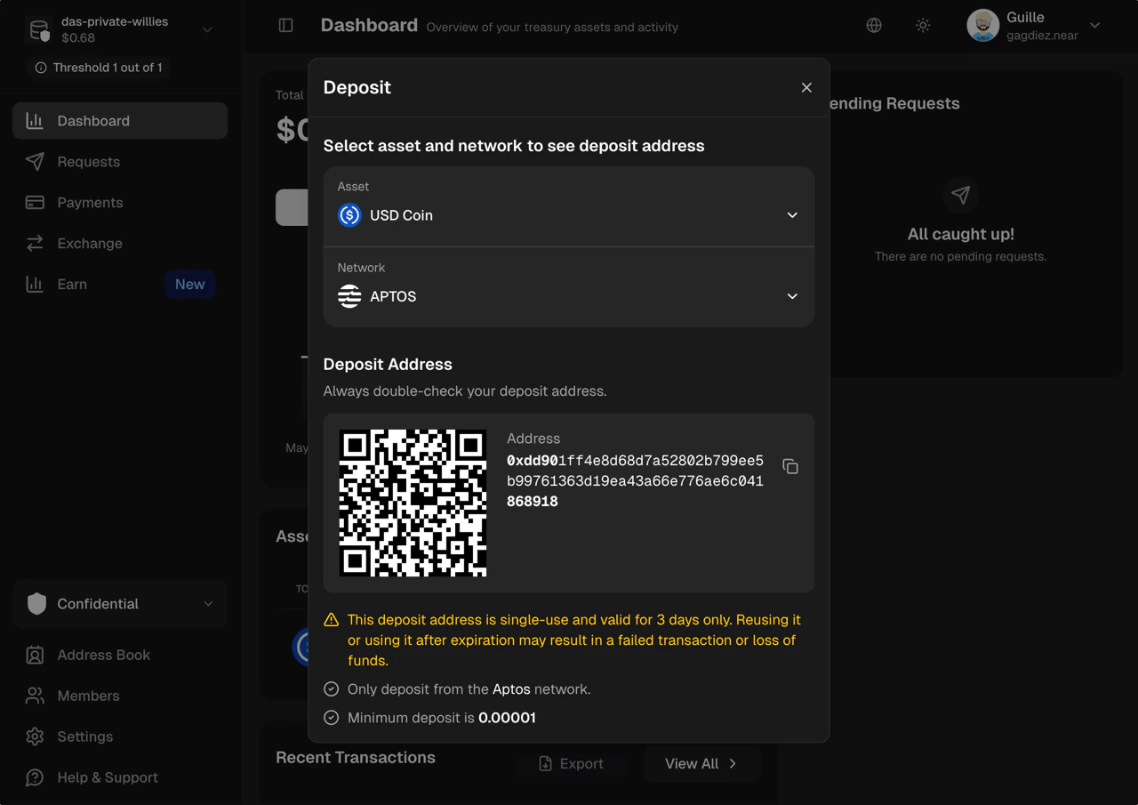Viewport: 1138px width, 805px height.
Task: Click the Address Book contact icon
Action: (35, 656)
